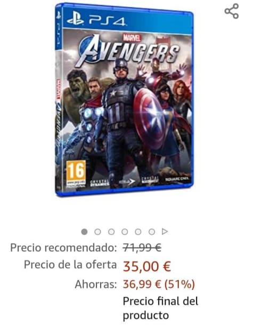
Task: Select the fourth carousel dot
Action: (x=125, y=232)
